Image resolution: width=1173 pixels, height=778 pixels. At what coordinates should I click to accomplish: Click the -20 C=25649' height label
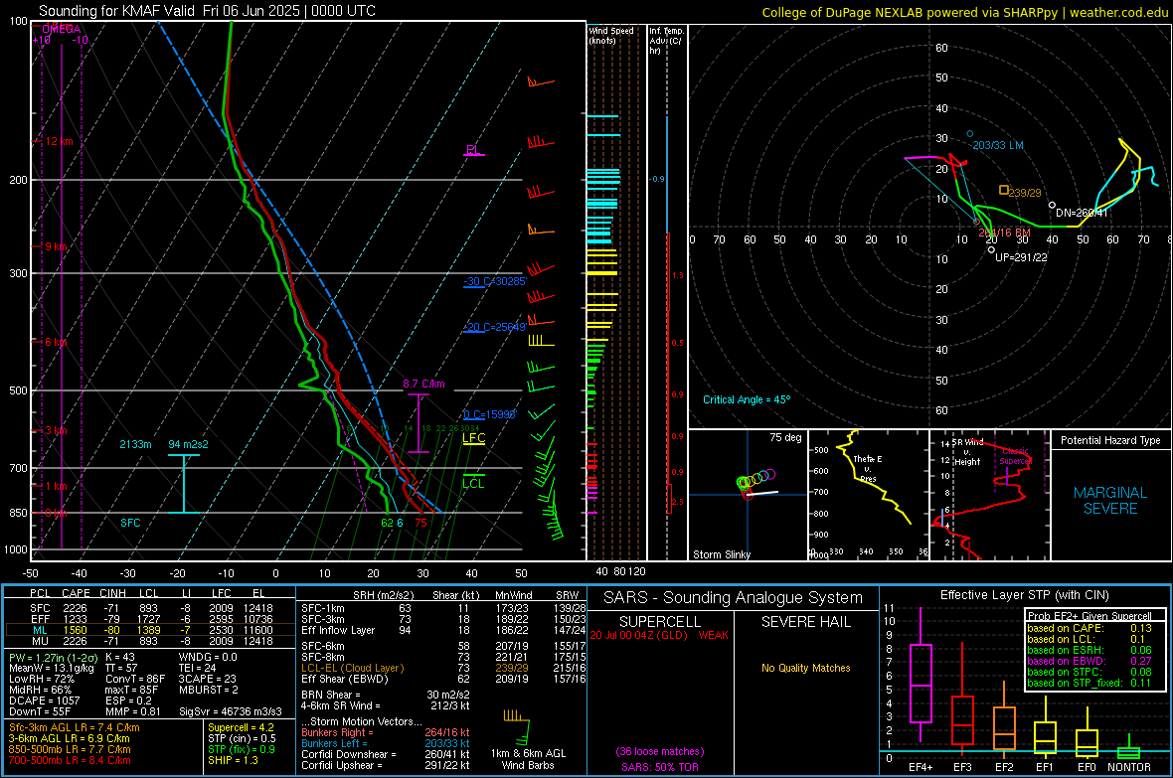tap(495, 327)
